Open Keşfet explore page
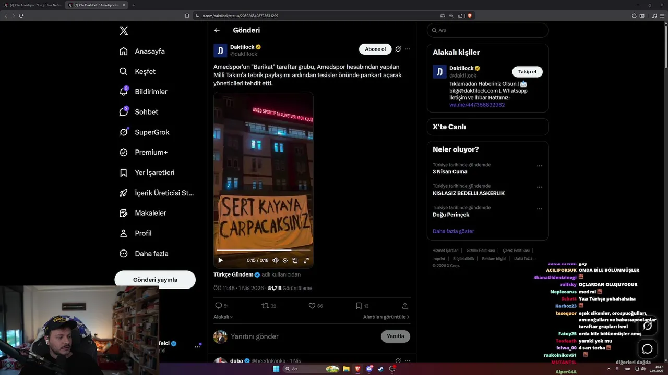This screenshot has width=668, height=375. click(137, 71)
